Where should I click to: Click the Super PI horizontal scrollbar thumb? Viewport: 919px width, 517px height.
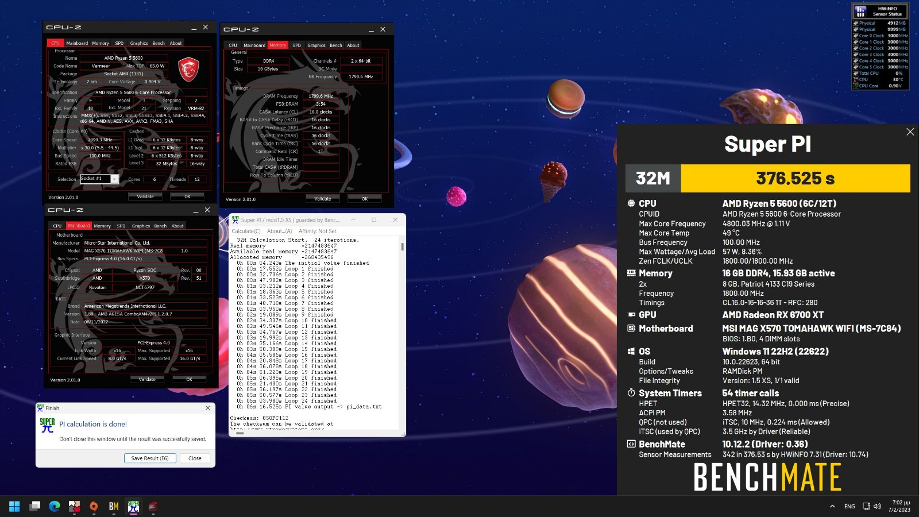[x=240, y=433]
